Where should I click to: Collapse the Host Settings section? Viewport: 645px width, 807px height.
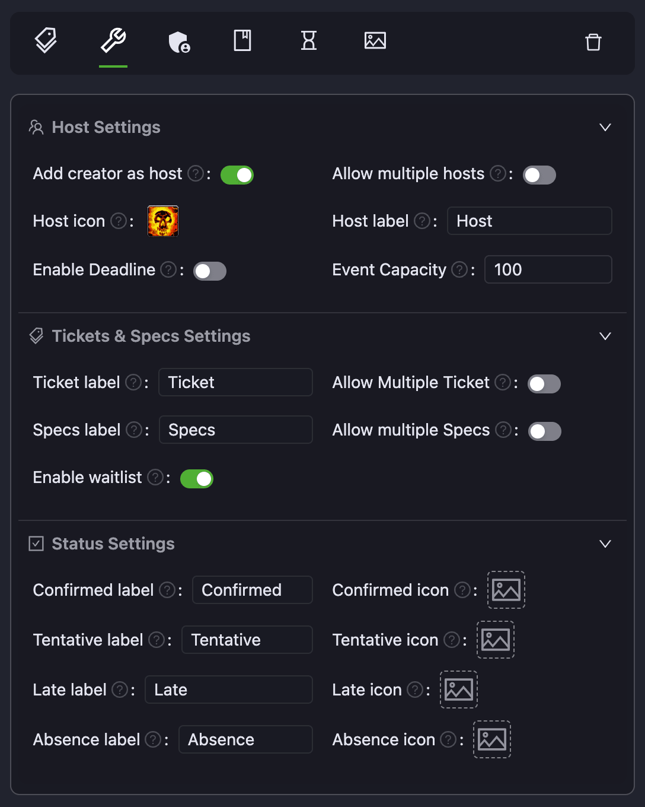click(605, 127)
